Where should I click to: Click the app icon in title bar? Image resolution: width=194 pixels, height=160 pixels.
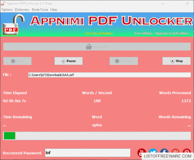3,3
